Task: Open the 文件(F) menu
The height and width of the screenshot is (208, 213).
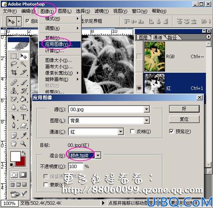Action: pyautogui.click(x=10, y=11)
